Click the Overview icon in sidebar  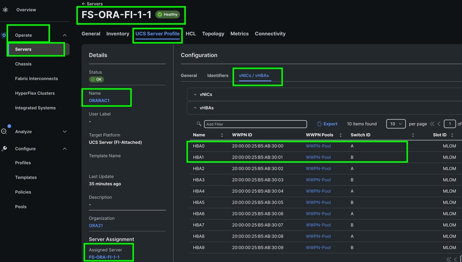(x=5, y=10)
